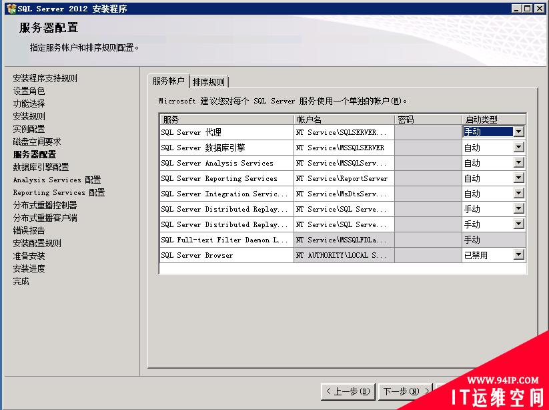Open startup type dropdown for SQL Server Browser

518,255
